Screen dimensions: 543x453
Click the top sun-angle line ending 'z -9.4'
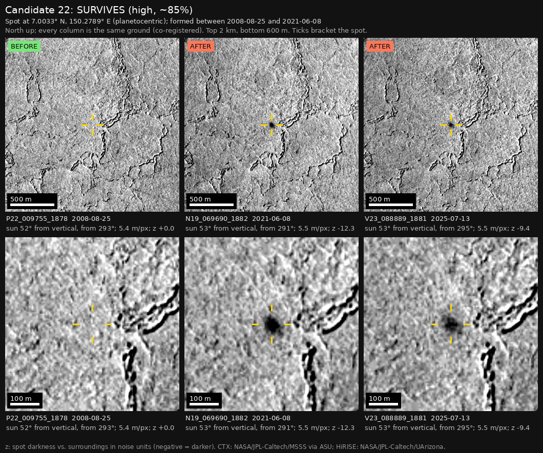click(447, 229)
